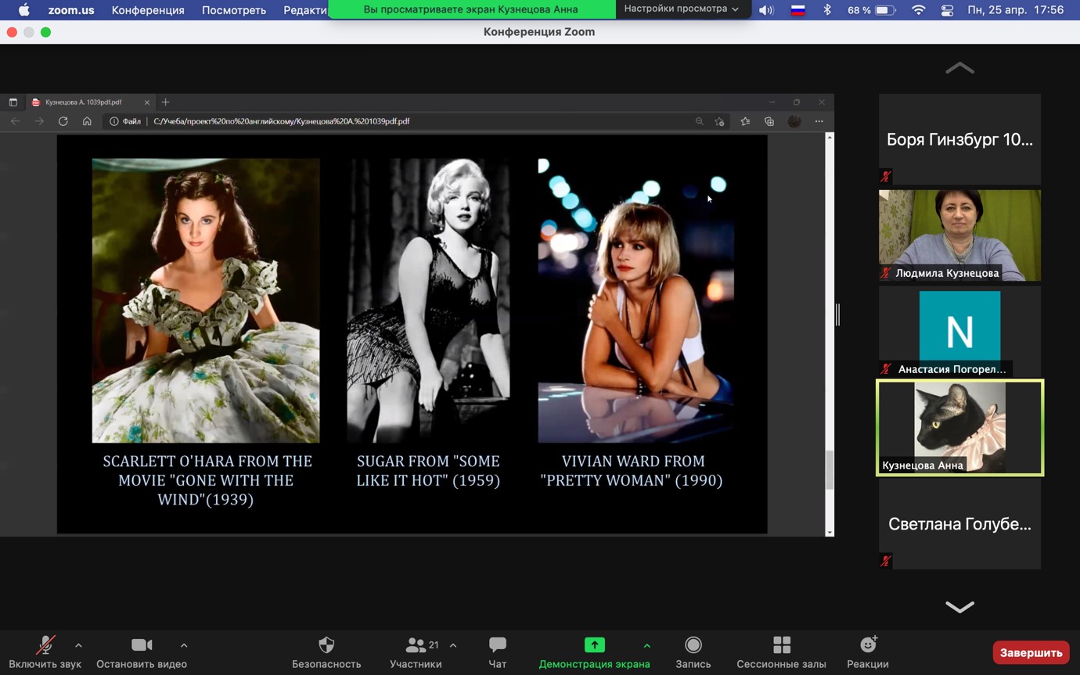Open Apple menu
The image size is (1080, 675).
pyautogui.click(x=23, y=10)
